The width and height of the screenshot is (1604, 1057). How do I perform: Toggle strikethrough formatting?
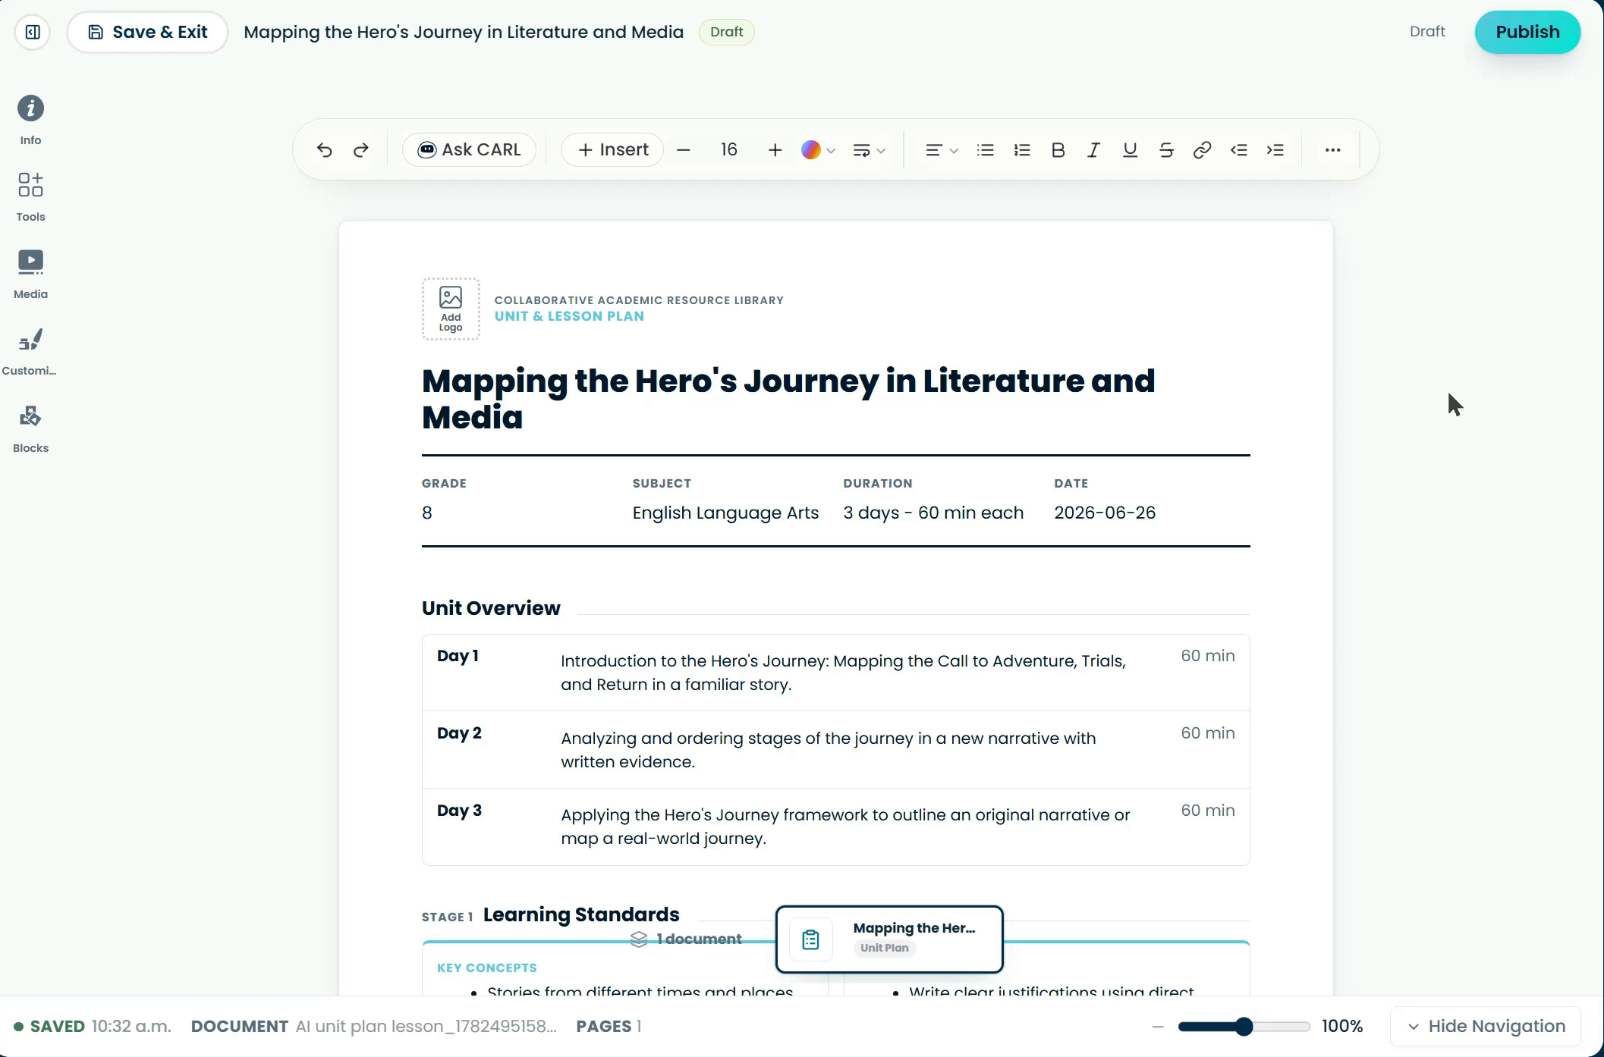click(x=1166, y=150)
